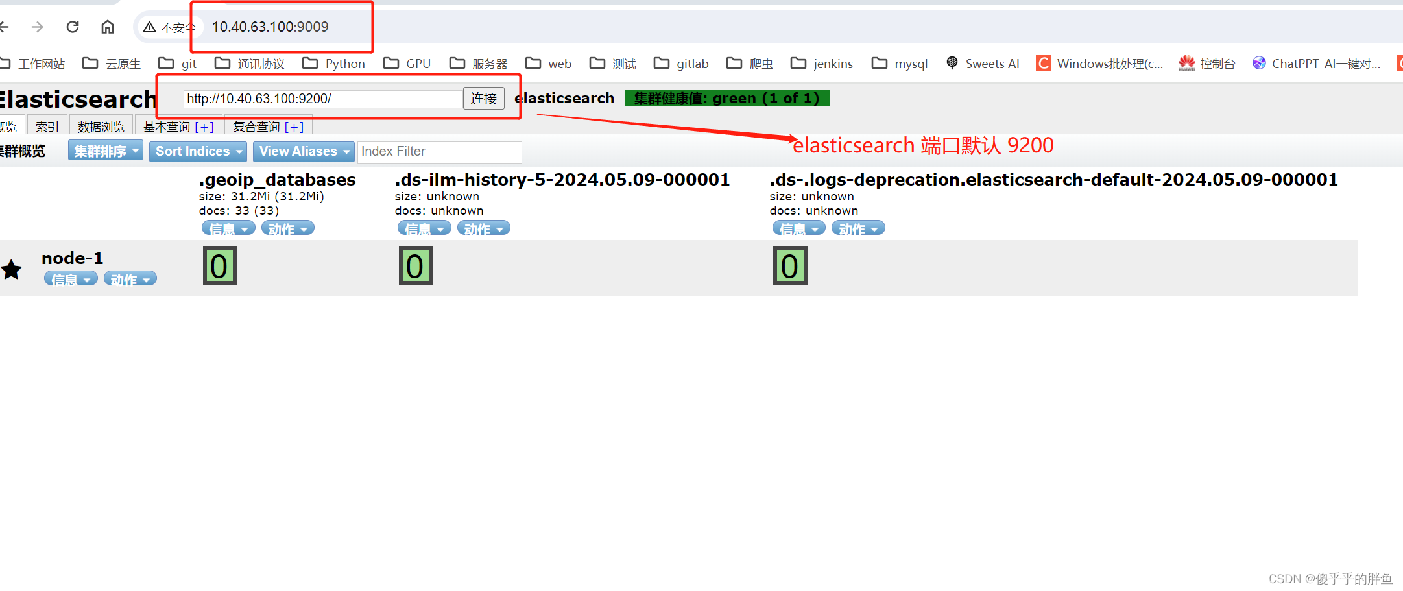Open the 爬虫 bookmark folder

click(x=750, y=64)
